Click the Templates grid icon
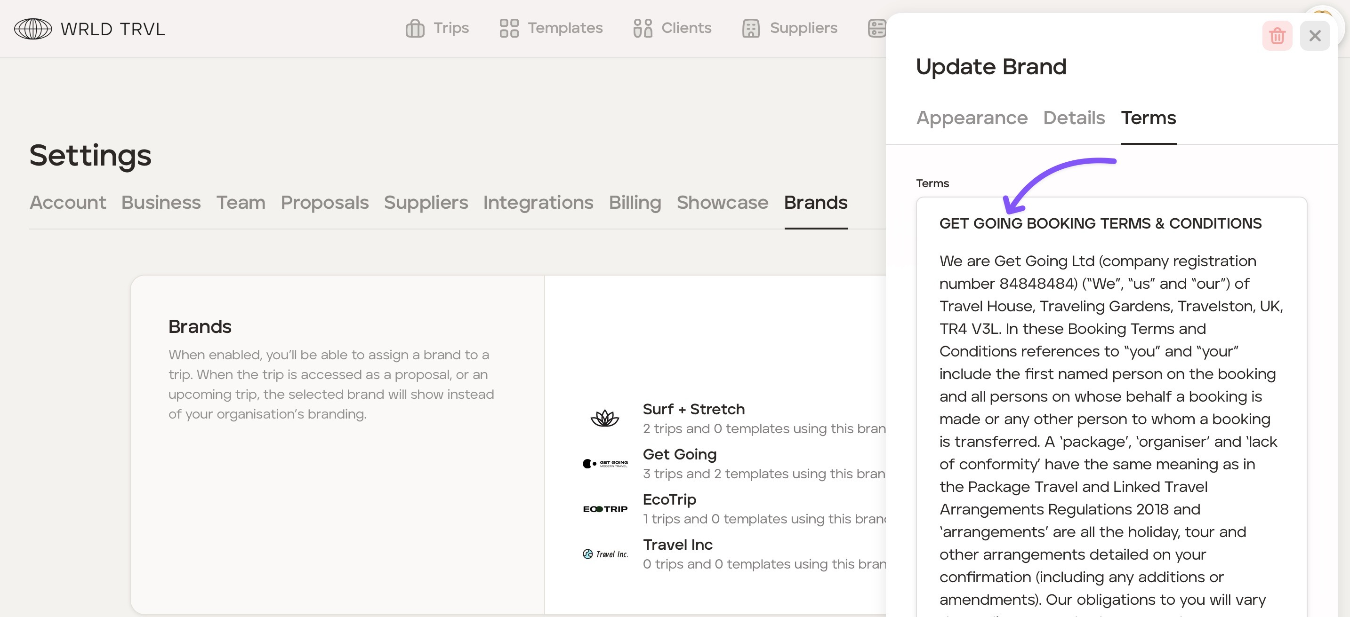1350x617 pixels. [508, 28]
